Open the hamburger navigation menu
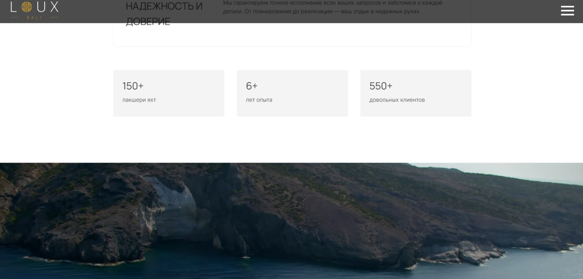The image size is (583, 279). (567, 10)
